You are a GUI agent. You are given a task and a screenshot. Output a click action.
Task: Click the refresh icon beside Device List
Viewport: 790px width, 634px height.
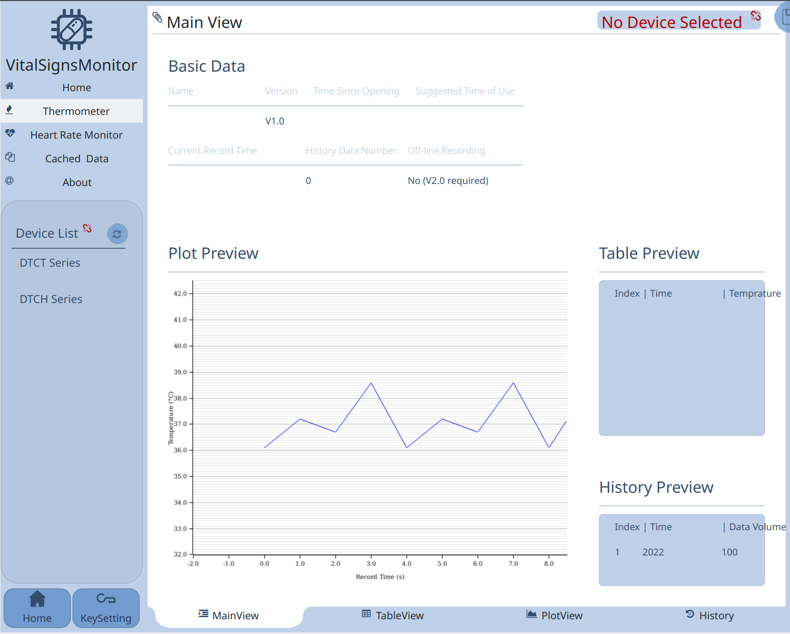[118, 233]
